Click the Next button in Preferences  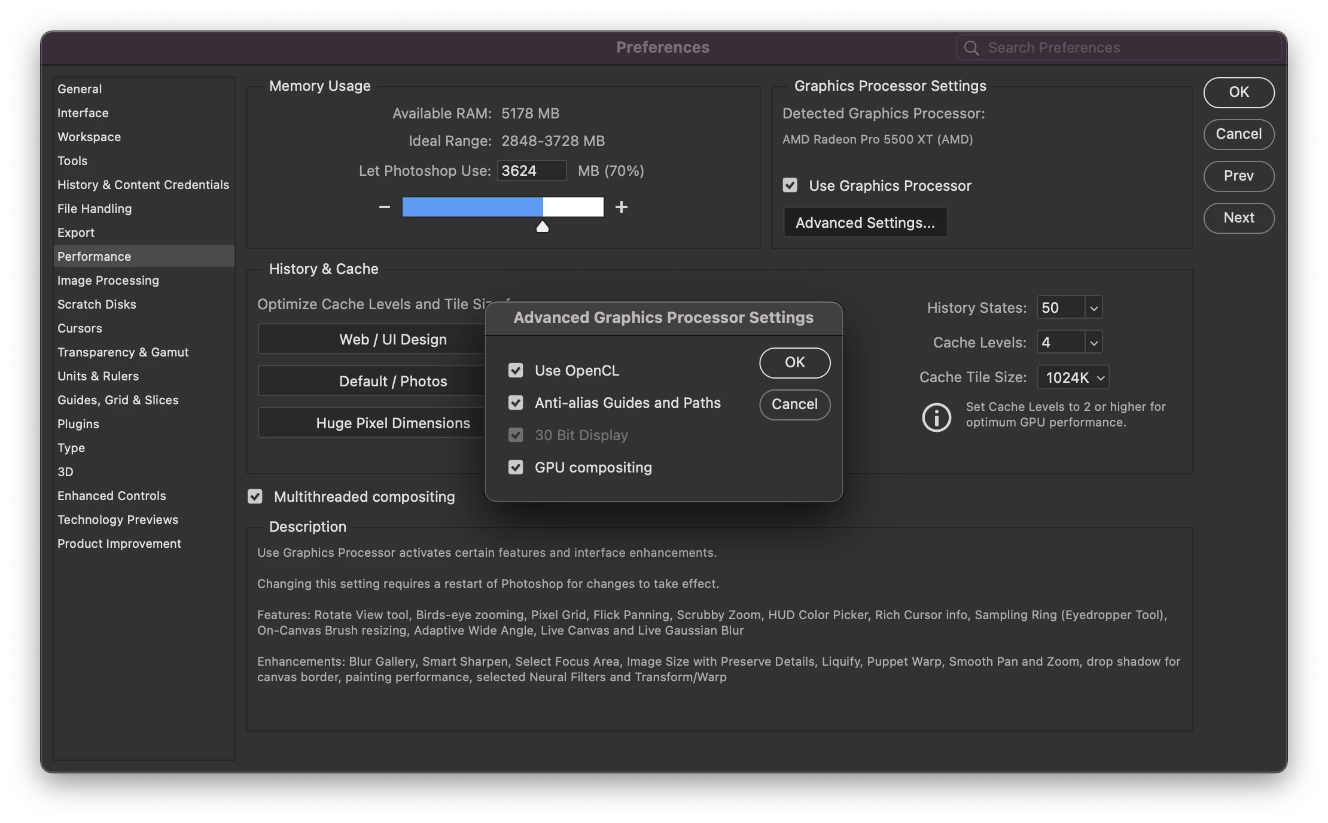[1238, 218]
